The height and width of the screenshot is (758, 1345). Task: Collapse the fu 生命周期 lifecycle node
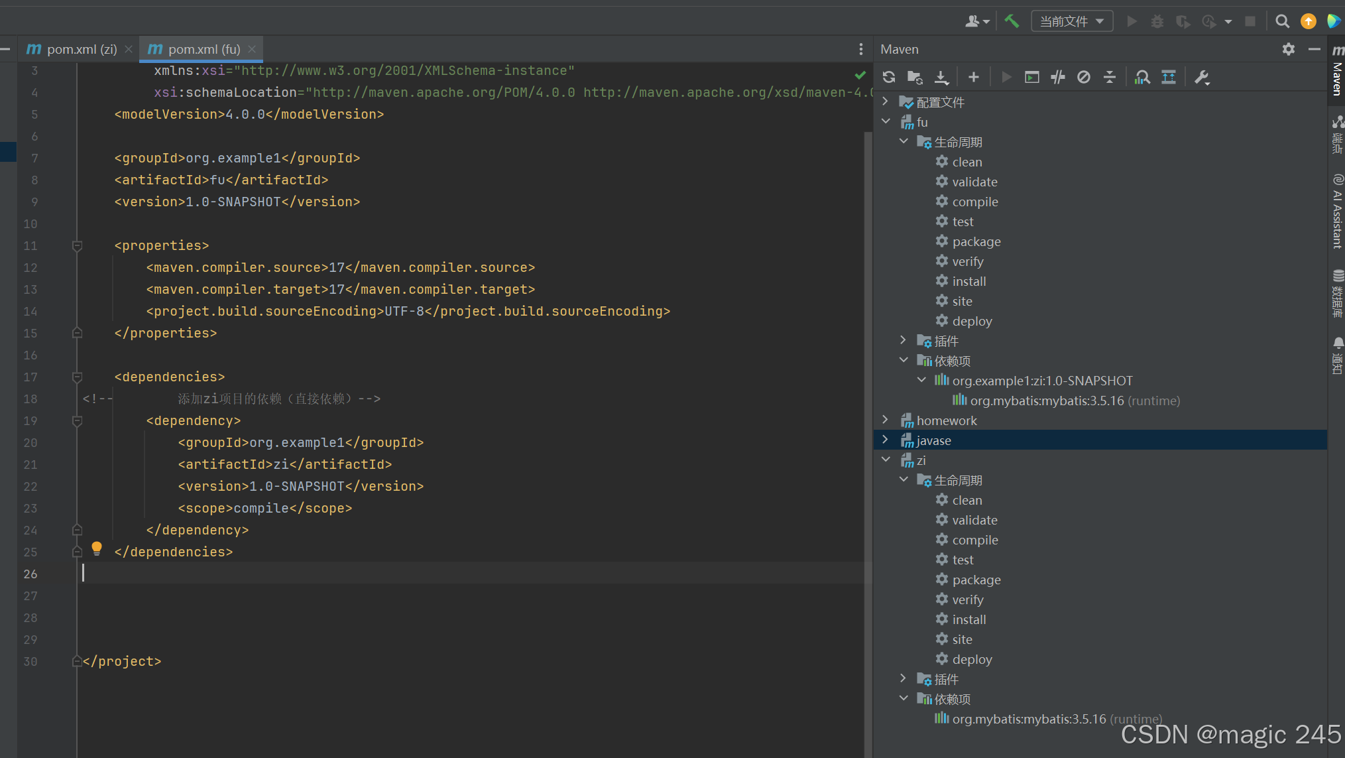[x=904, y=141]
